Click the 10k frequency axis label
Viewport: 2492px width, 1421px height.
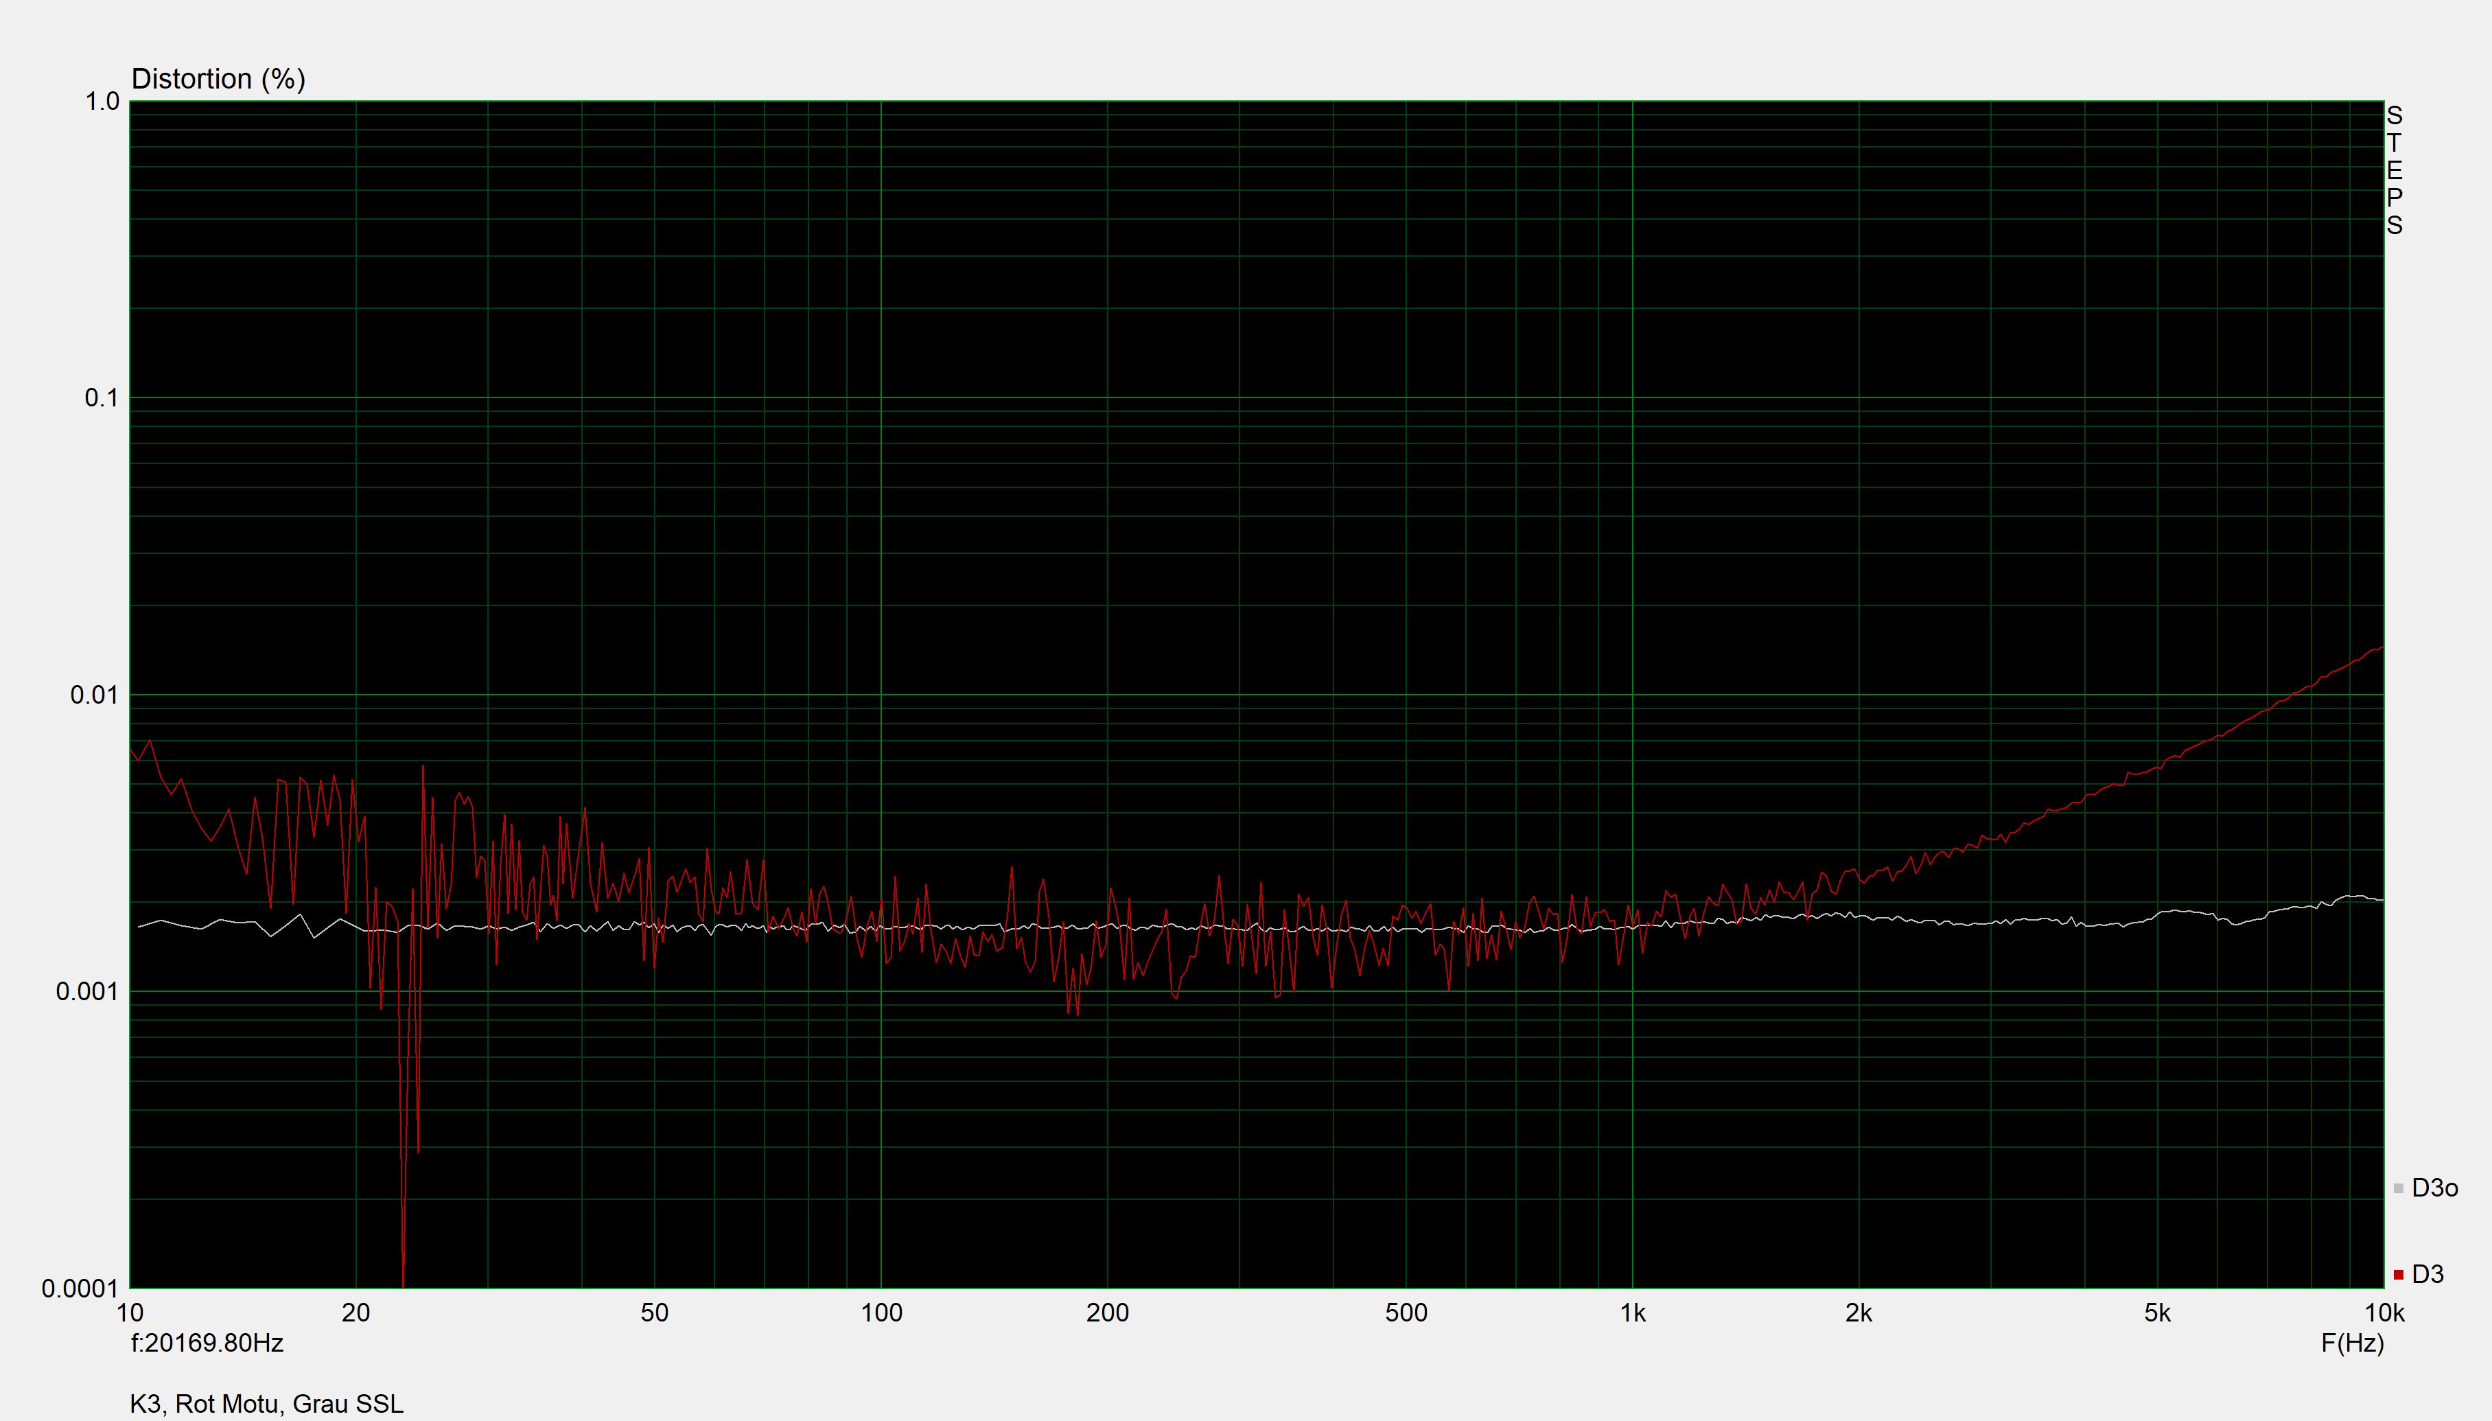coord(2385,1313)
